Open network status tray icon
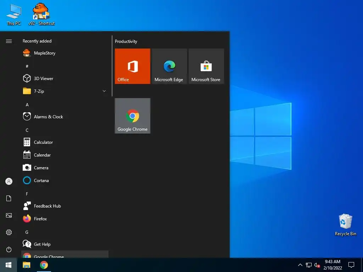This screenshot has width=363, height=272. pyautogui.click(x=309, y=265)
